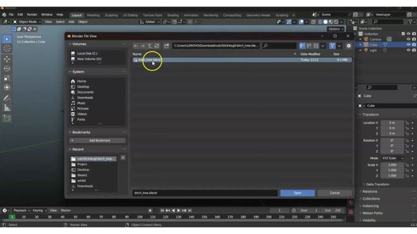Select the Measure tool in the viewport toolbar
Viewport: 417px width, 234px height.
[7, 108]
